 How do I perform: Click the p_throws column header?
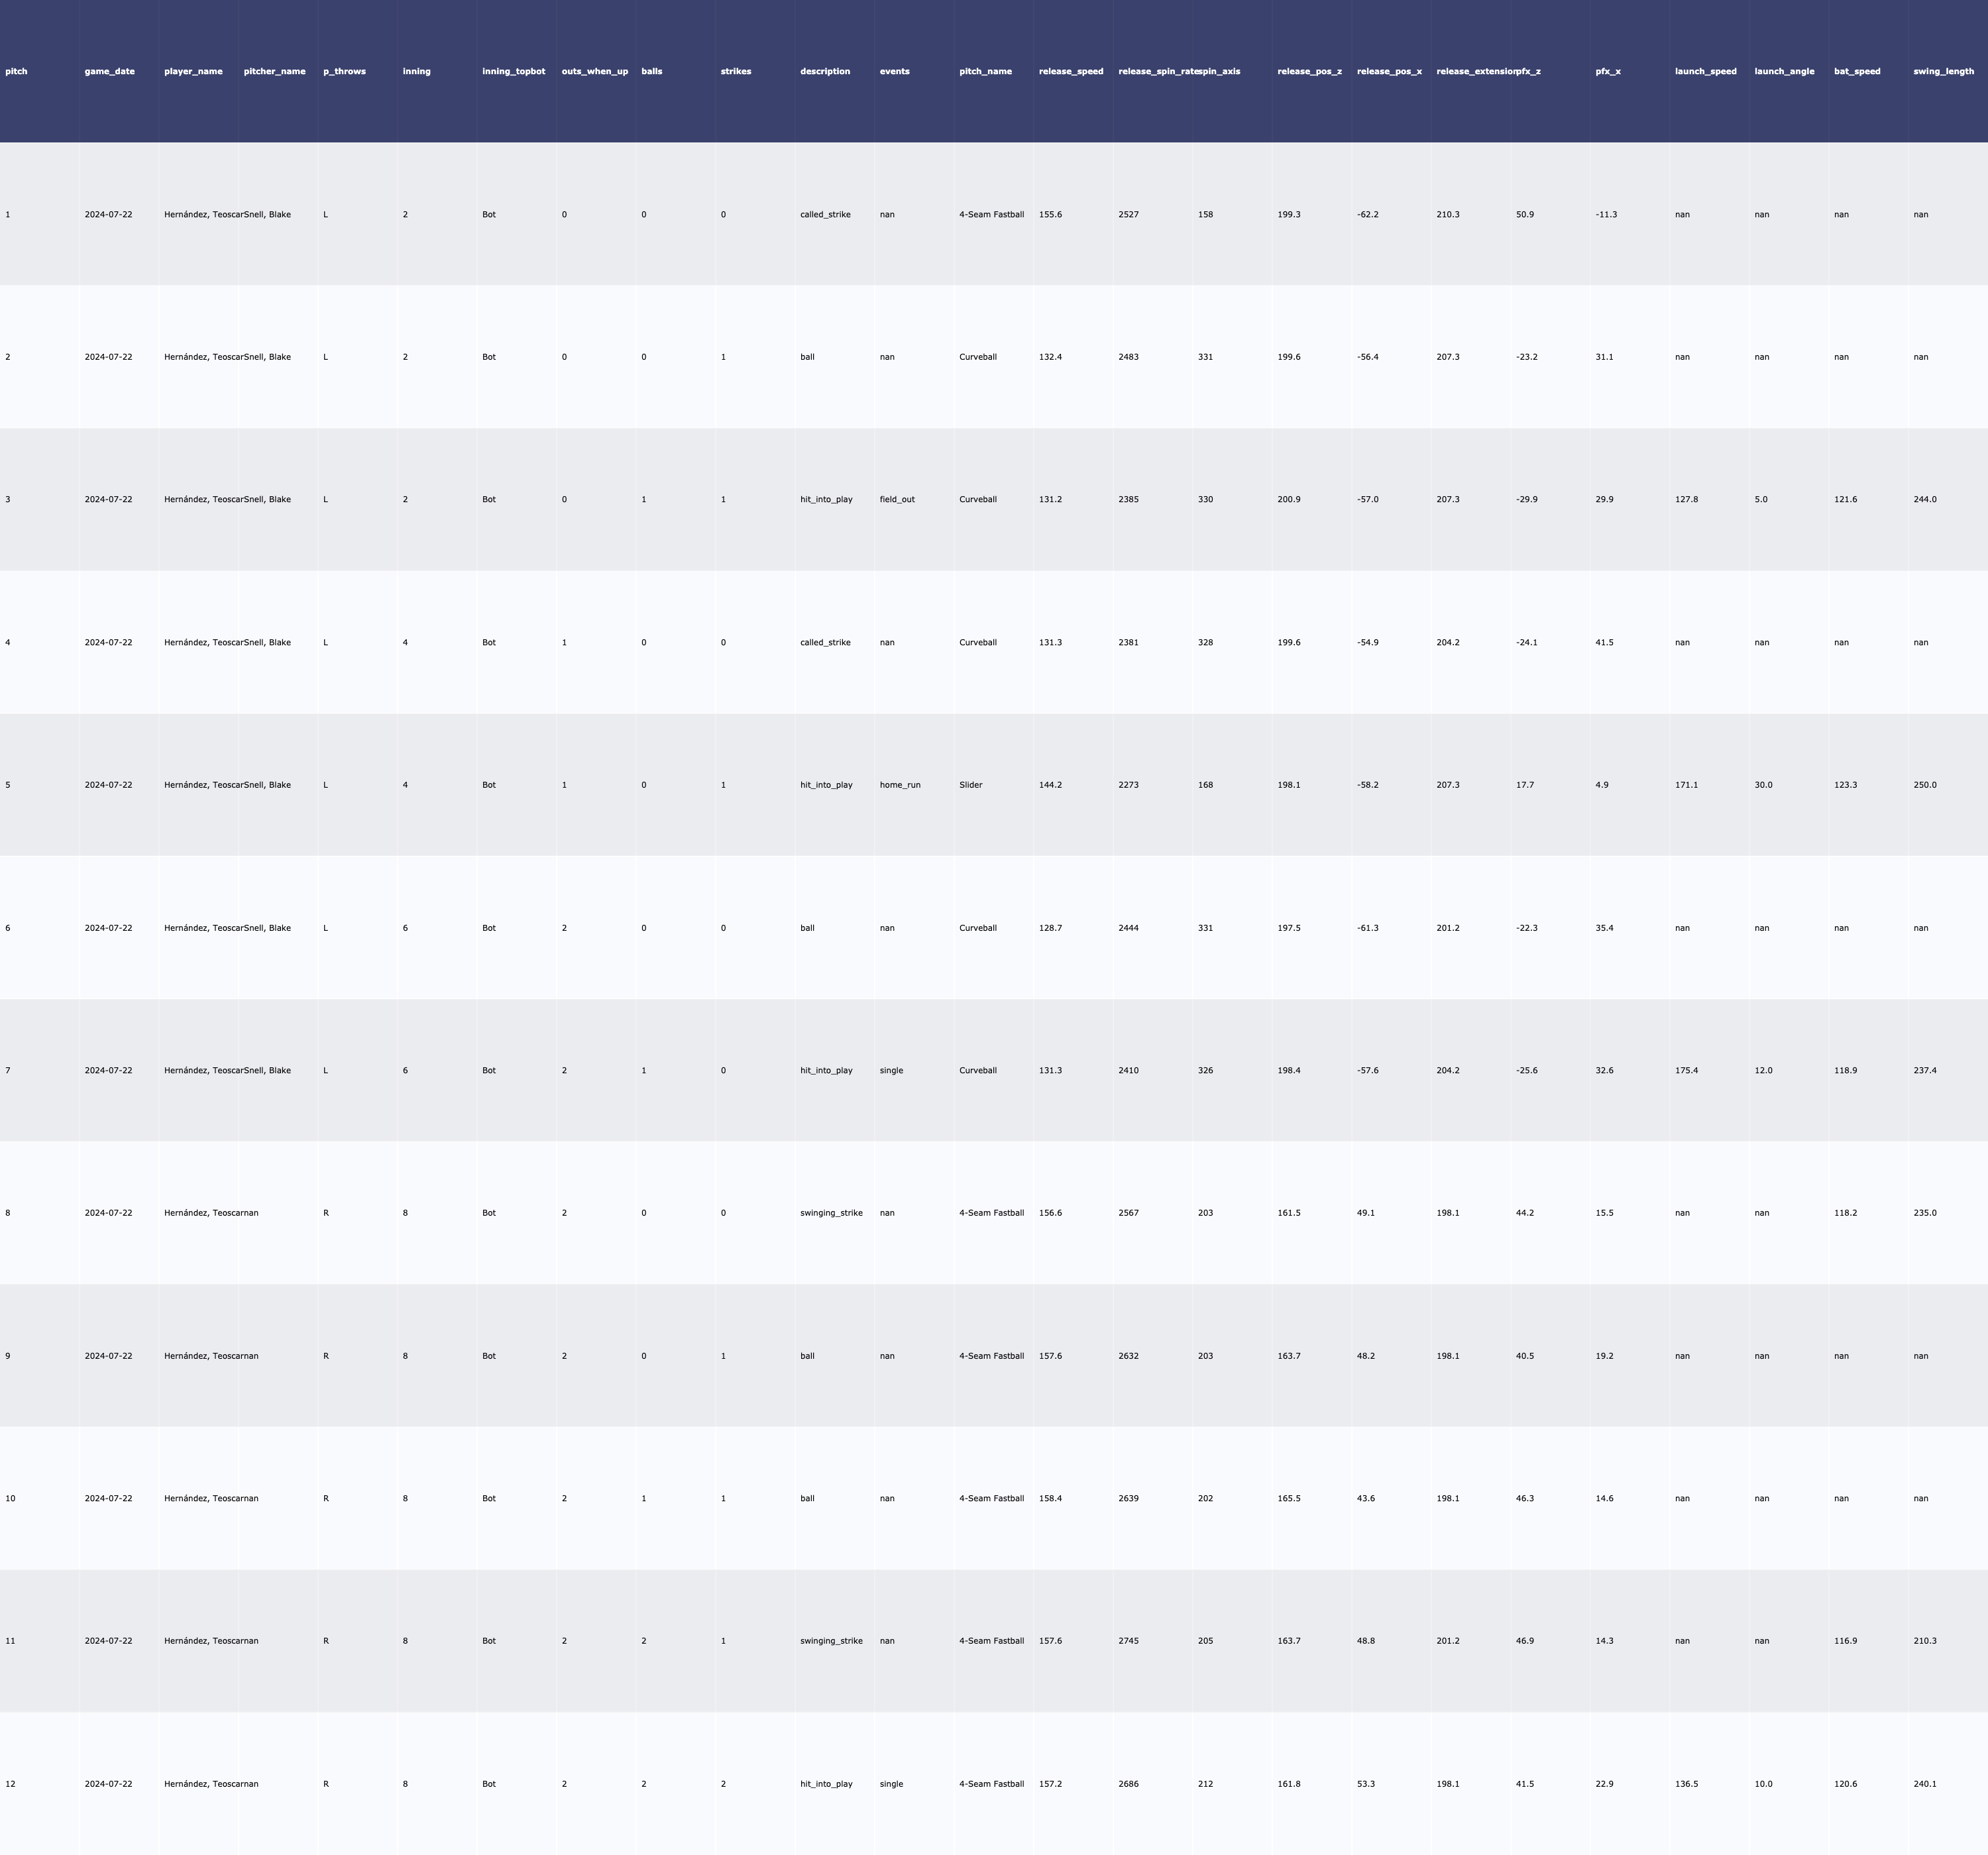point(344,72)
